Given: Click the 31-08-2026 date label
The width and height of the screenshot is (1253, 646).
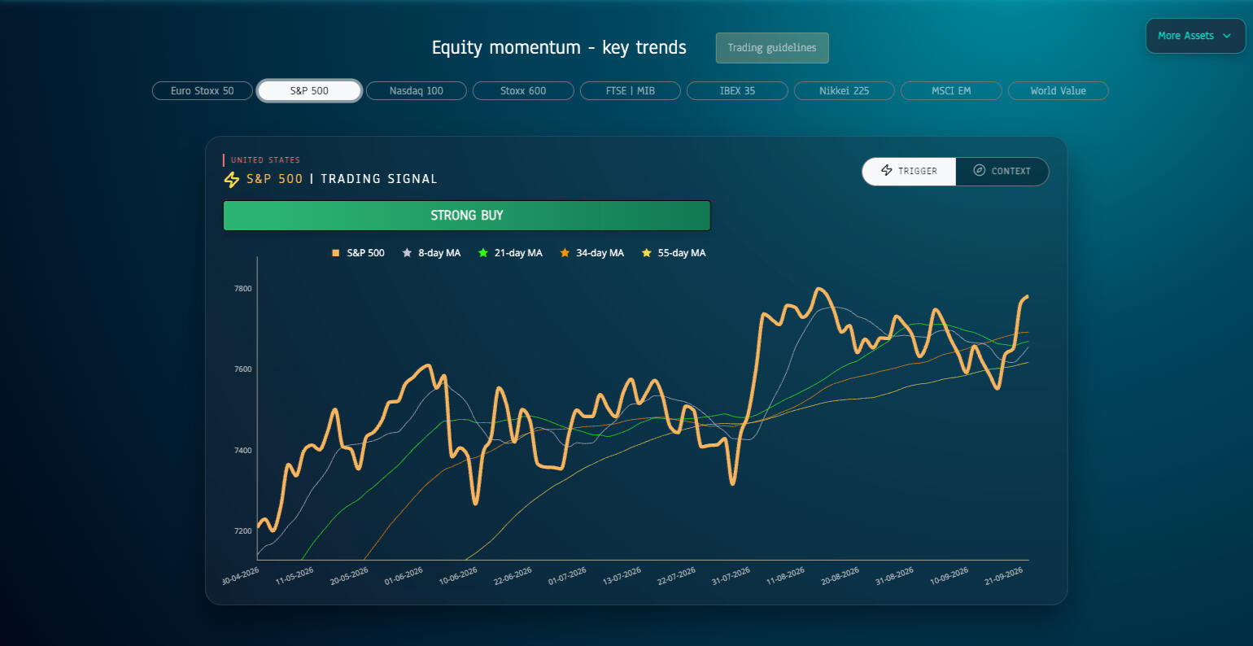Looking at the screenshot, I should pyautogui.click(x=895, y=576).
